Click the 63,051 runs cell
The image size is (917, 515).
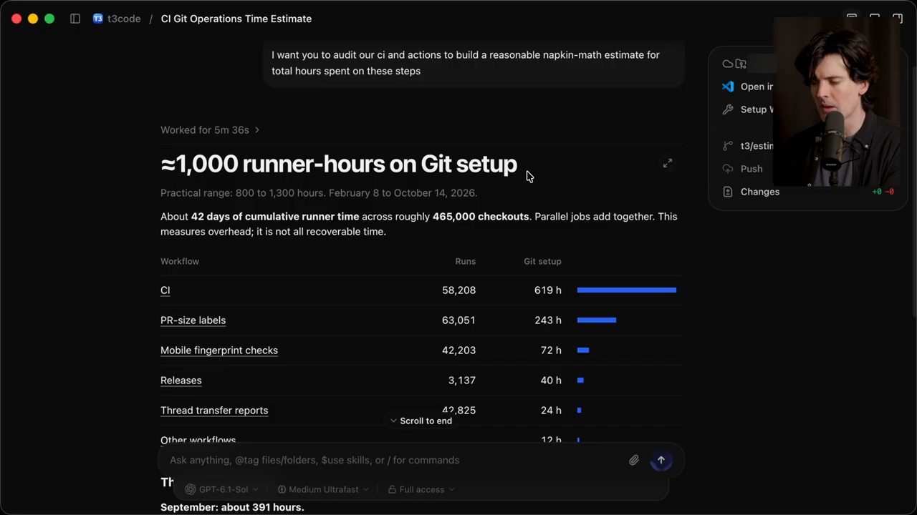coord(458,320)
